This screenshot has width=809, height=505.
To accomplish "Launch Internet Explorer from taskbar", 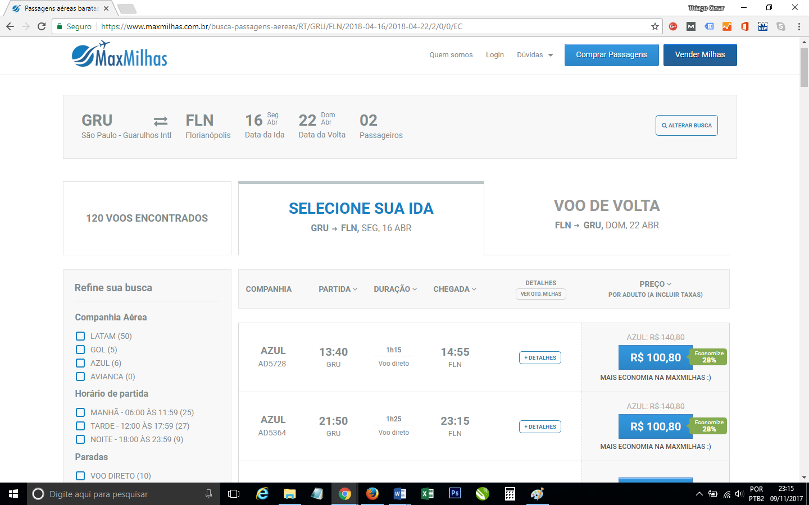I will coord(262,494).
